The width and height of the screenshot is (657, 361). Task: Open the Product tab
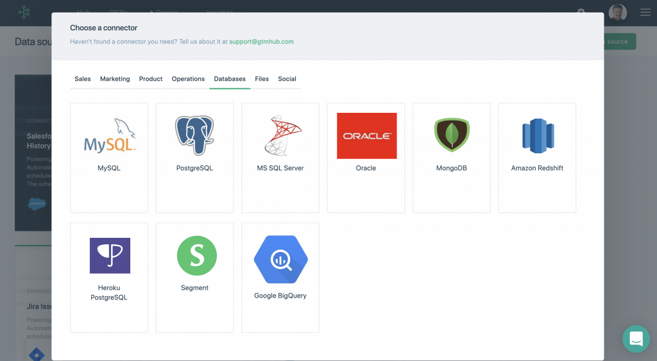151,79
